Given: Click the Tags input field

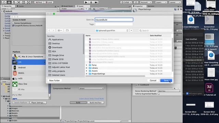Looking at the screenshot, I should [114, 24].
